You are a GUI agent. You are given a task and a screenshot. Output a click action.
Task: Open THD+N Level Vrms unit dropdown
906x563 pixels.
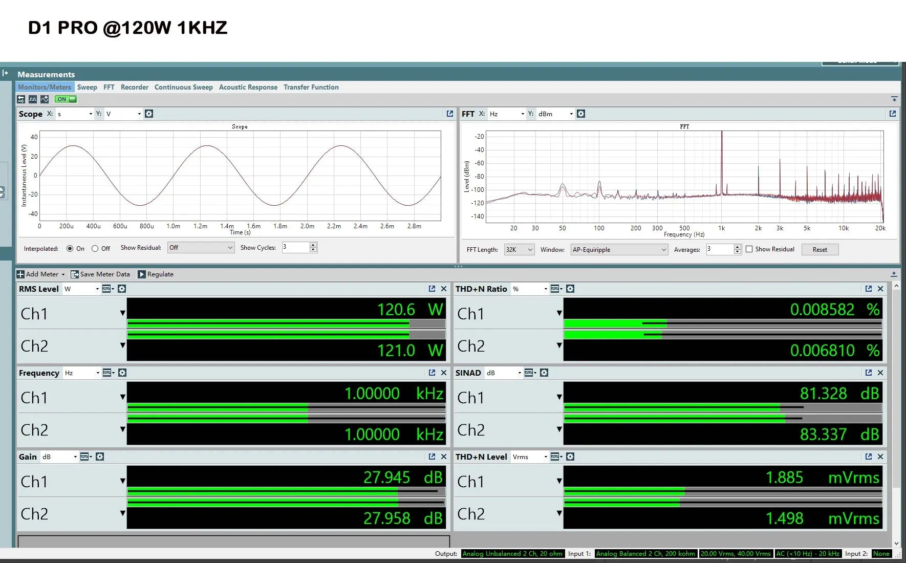click(x=530, y=457)
